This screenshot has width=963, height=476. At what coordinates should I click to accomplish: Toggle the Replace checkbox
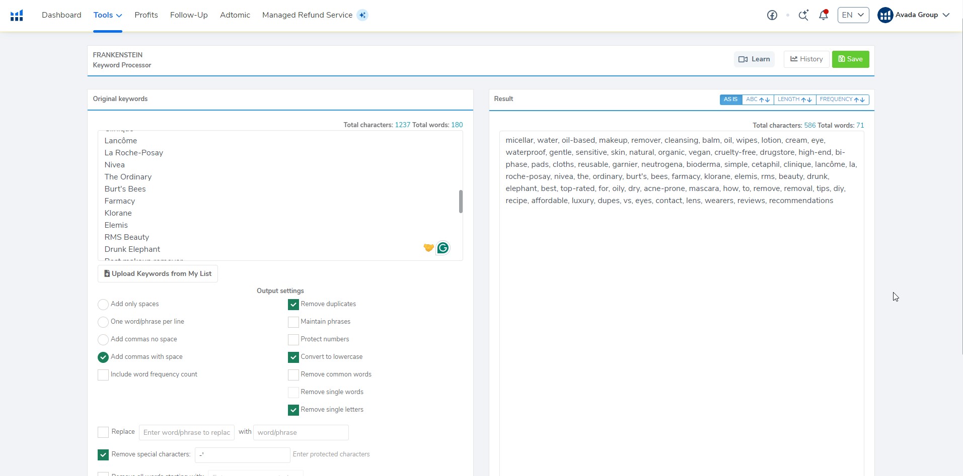click(103, 432)
